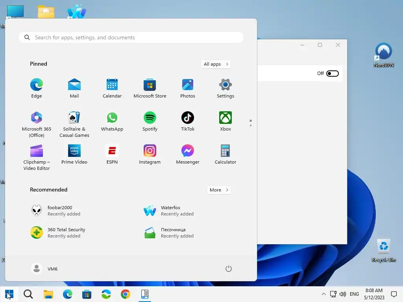Launch the Xbox app
Screen dimensions: 403x302
226,122
